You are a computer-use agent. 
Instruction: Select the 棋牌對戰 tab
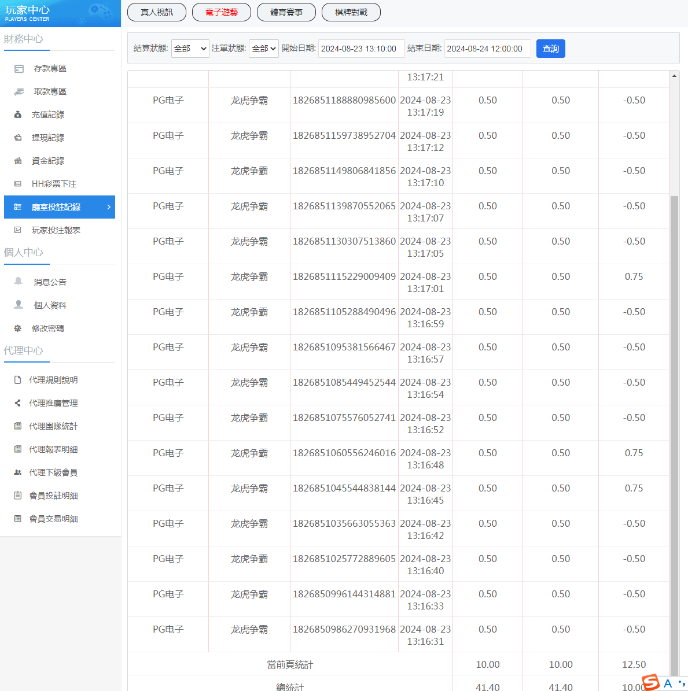(x=351, y=12)
